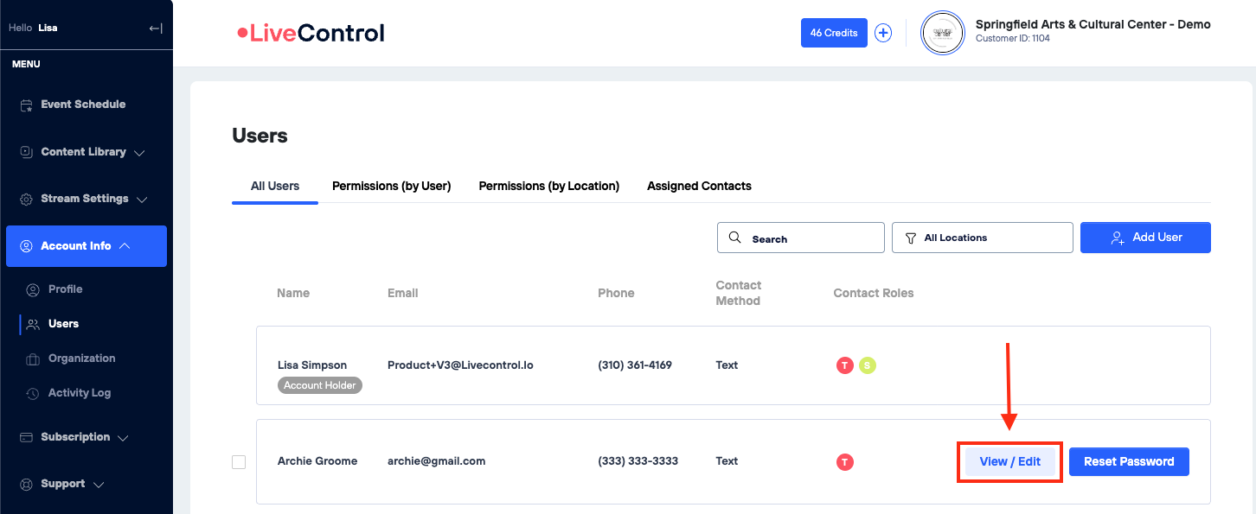The image size is (1256, 514).
Task: Click View / Edit for Archie Groome
Action: coord(1009,461)
